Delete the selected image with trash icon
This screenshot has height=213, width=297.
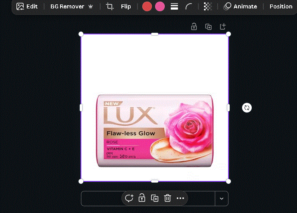pyautogui.click(x=168, y=198)
